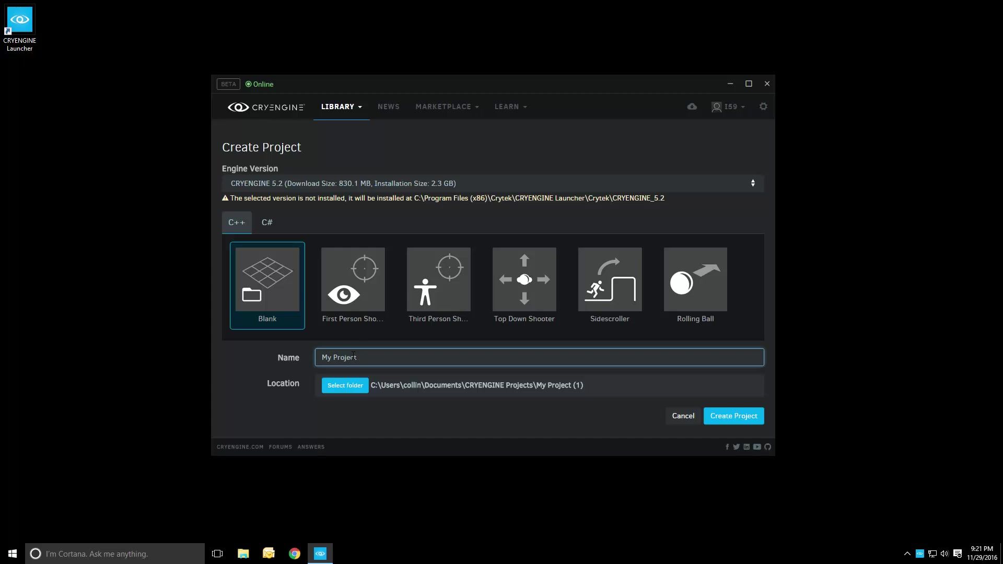The image size is (1003, 564).
Task: Click the CRYENGINE Launcher taskbar icon
Action: click(320, 554)
